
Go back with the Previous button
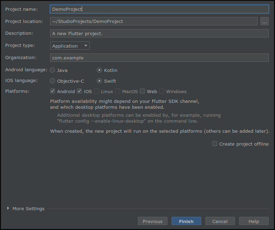coord(152,221)
